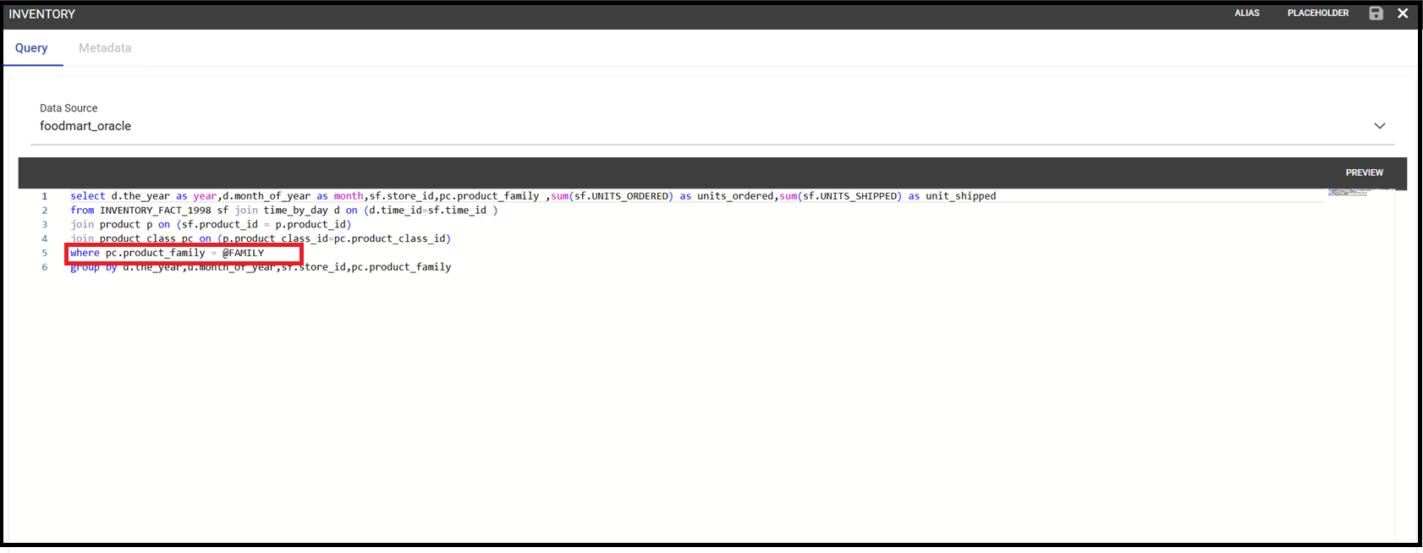Open the ALIAS option in the header

tap(1247, 14)
